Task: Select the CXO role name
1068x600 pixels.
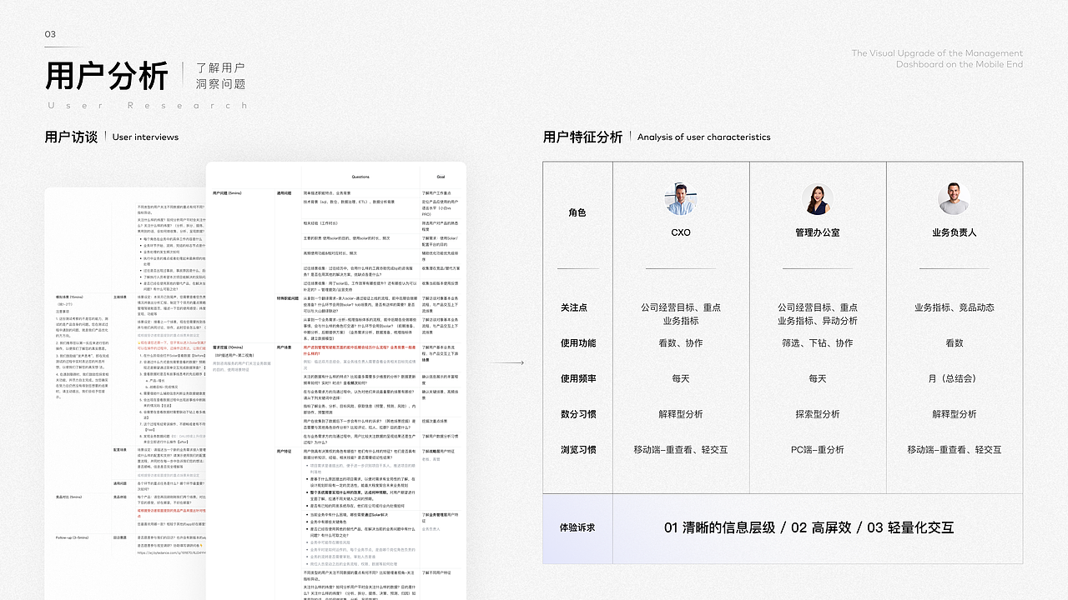Action: click(681, 232)
